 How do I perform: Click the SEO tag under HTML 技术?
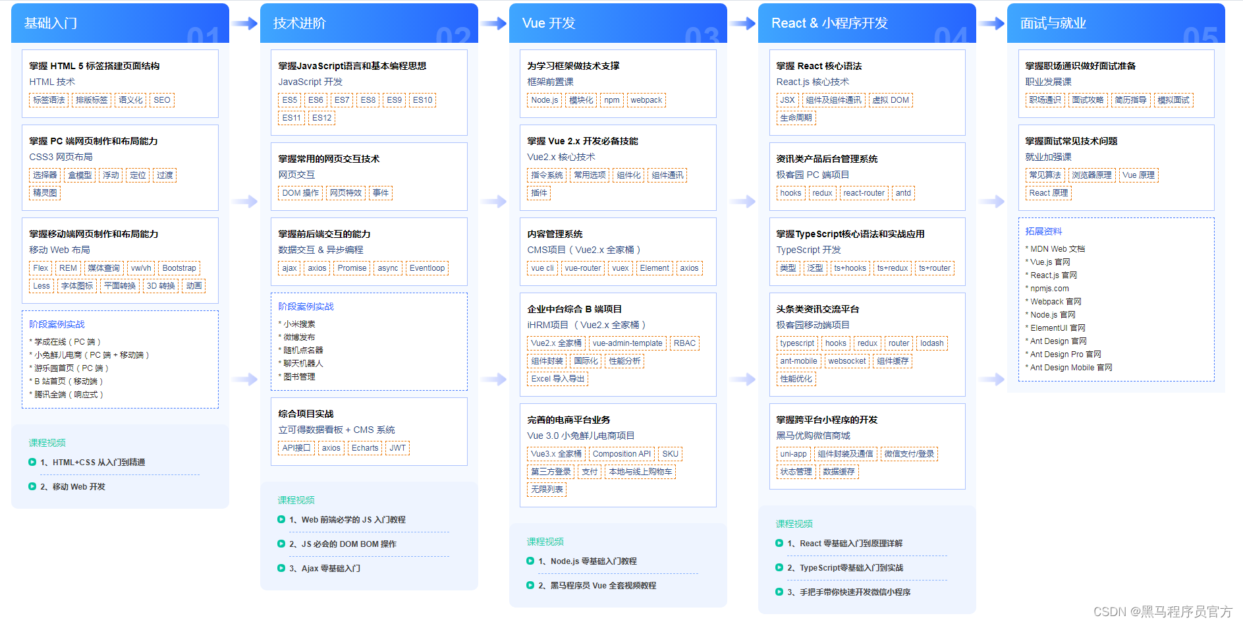[x=162, y=100]
